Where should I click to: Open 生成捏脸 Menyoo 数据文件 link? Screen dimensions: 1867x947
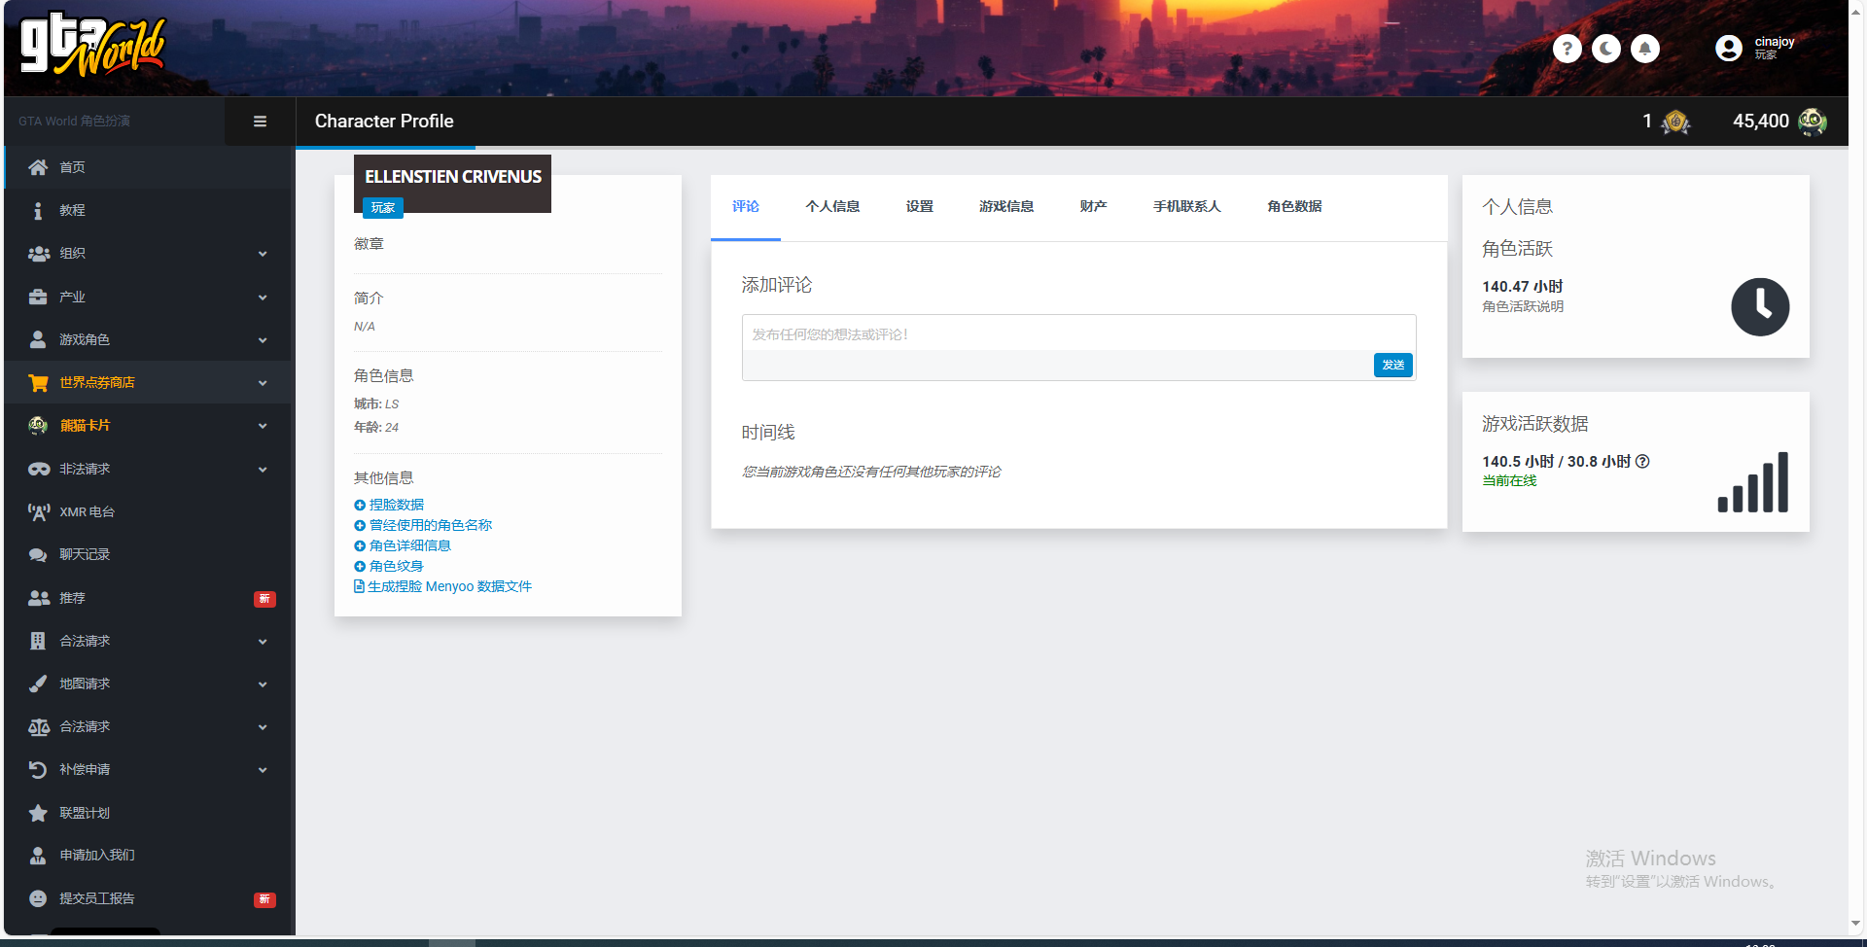(x=442, y=586)
